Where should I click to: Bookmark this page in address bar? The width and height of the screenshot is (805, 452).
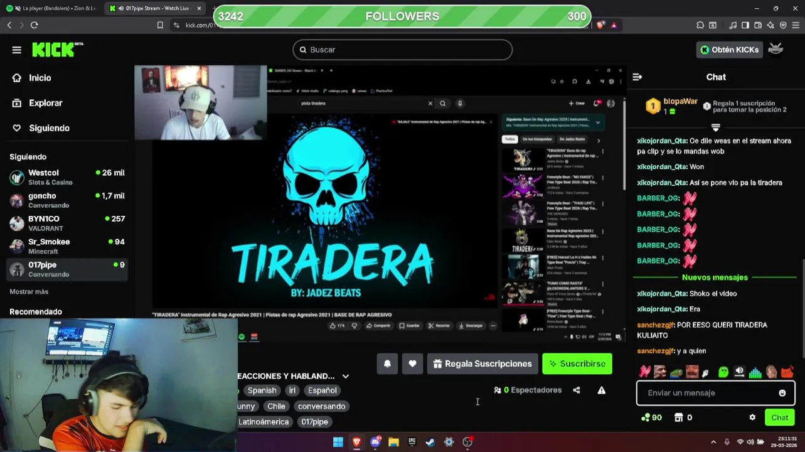(x=160, y=25)
